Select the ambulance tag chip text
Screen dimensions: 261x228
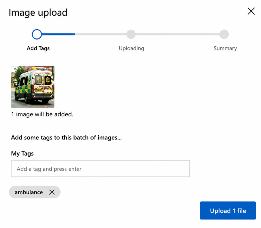coord(29,192)
